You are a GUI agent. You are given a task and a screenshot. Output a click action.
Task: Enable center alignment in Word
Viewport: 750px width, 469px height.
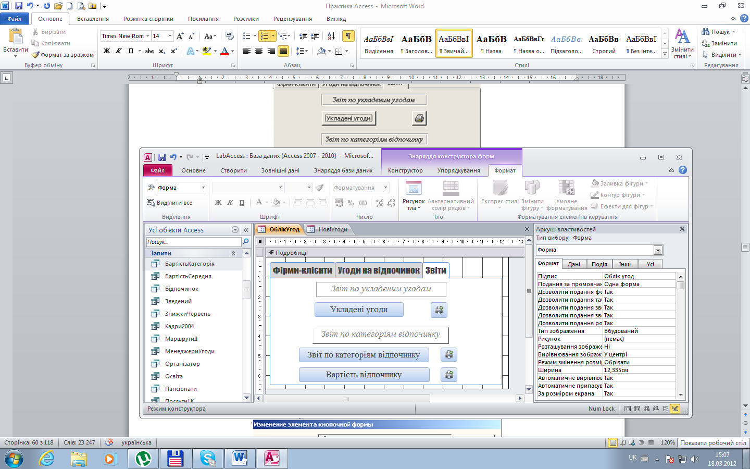[x=259, y=51]
